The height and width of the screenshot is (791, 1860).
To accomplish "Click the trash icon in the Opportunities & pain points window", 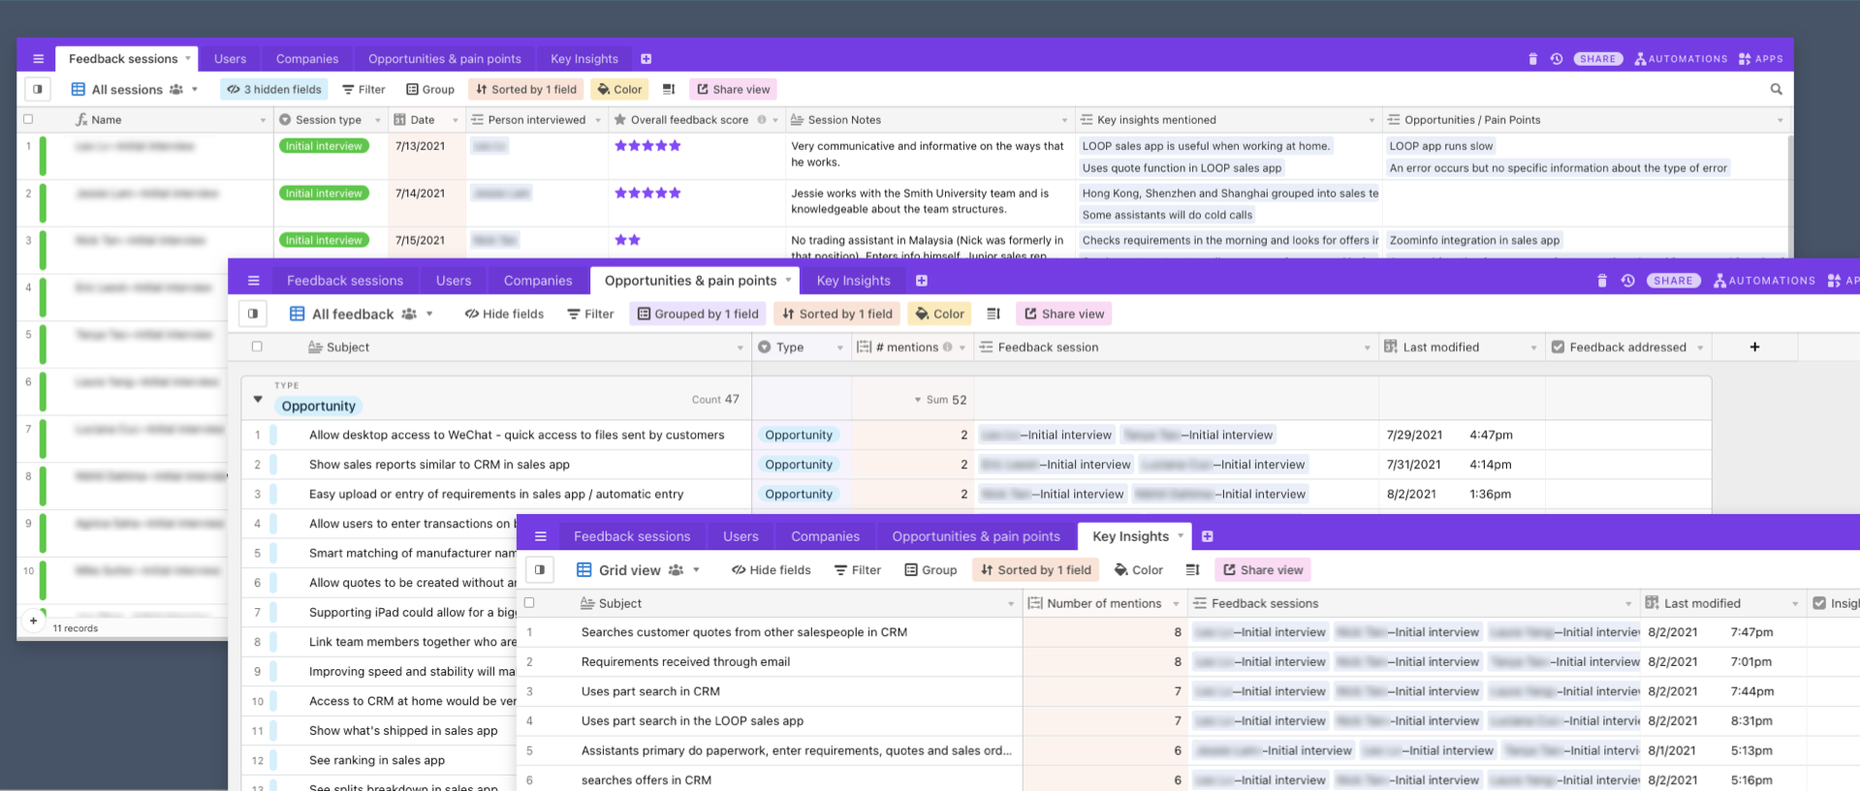I will [1602, 281].
